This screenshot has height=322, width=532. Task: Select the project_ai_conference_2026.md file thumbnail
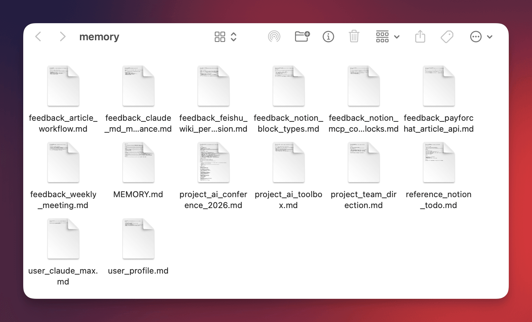(x=213, y=162)
